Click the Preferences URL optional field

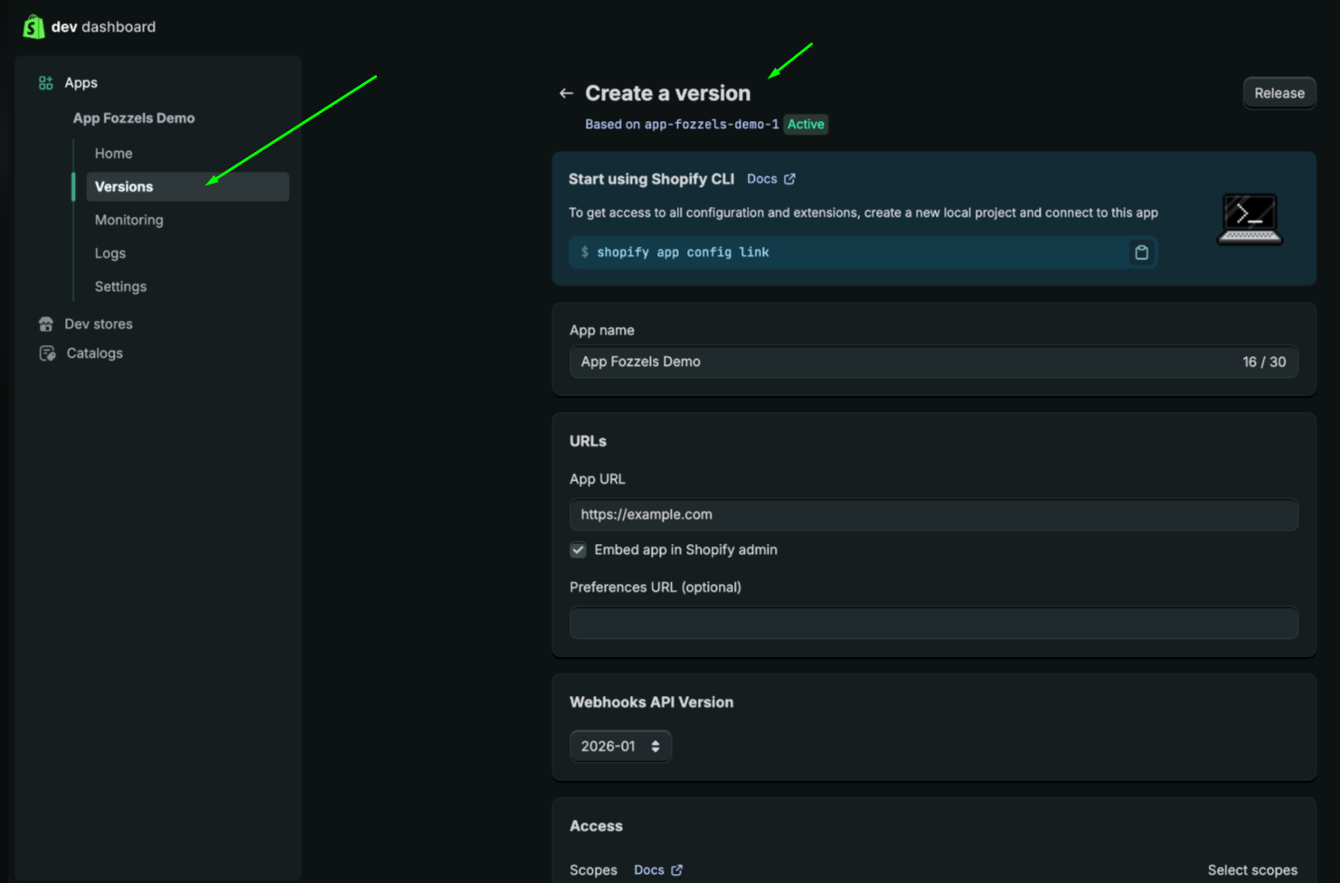934,624
